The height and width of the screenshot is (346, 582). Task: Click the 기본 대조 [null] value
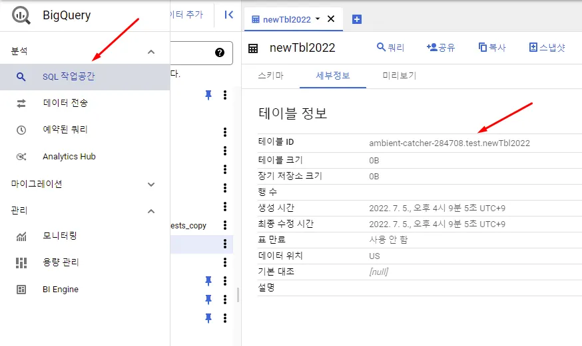click(379, 272)
